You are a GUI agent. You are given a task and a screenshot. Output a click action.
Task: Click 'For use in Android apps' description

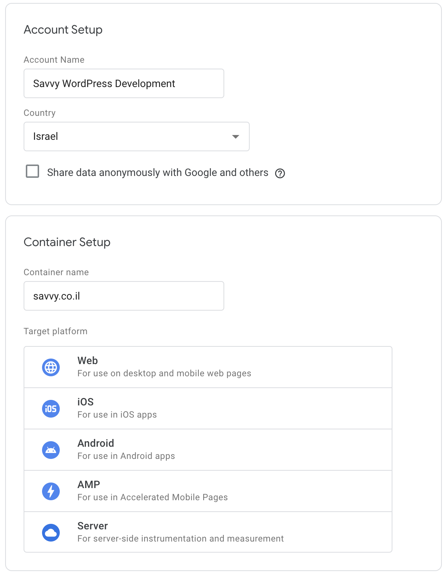pos(126,456)
